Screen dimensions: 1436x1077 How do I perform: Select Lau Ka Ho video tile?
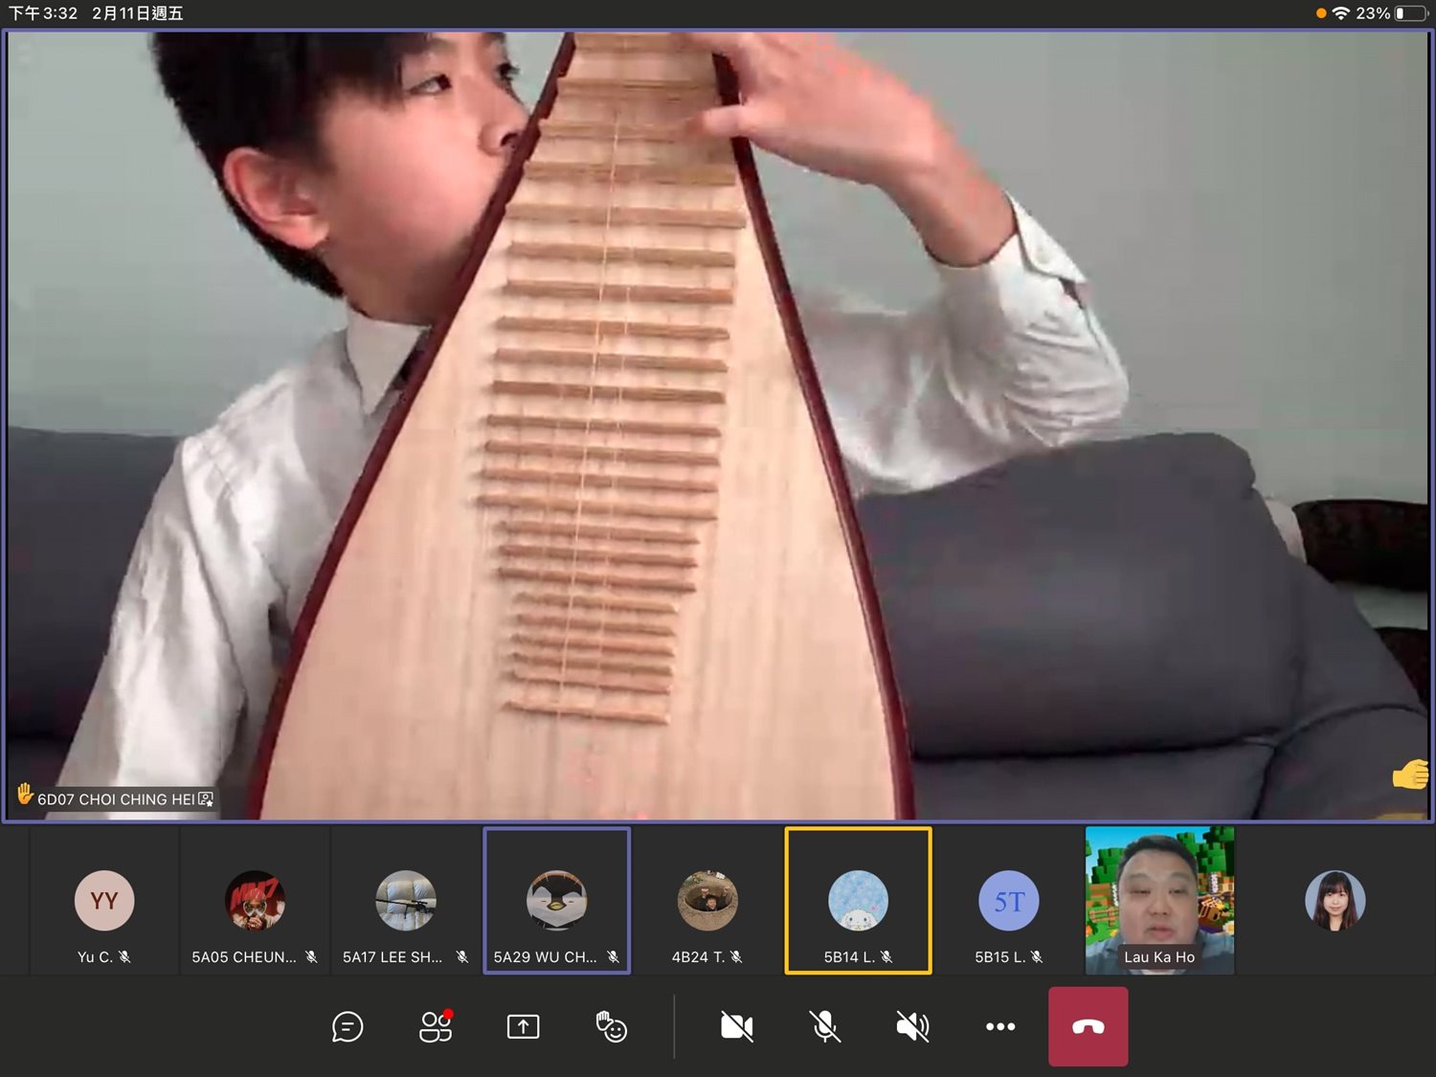pyautogui.click(x=1159, y=902)
